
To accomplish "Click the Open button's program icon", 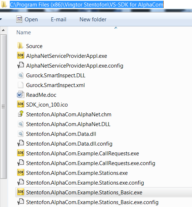I will tap(19, 19).
